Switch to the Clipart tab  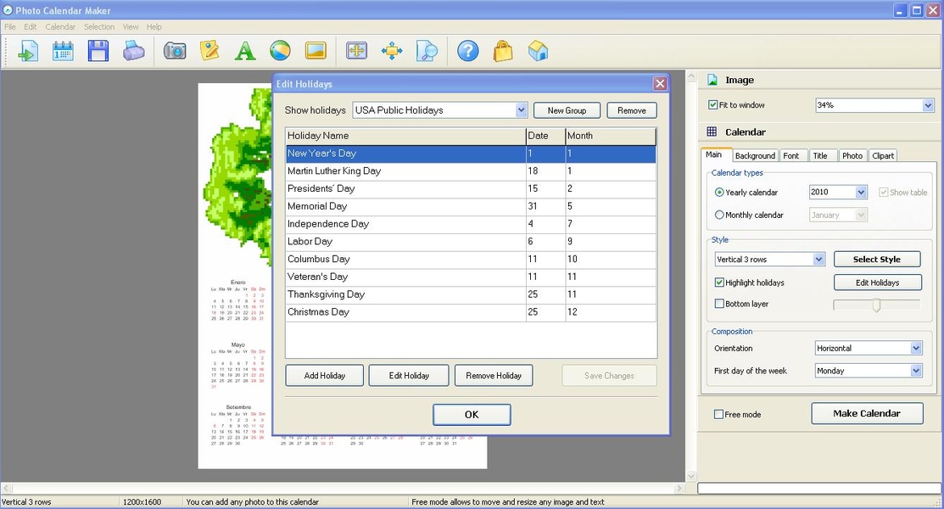point(883,155)
